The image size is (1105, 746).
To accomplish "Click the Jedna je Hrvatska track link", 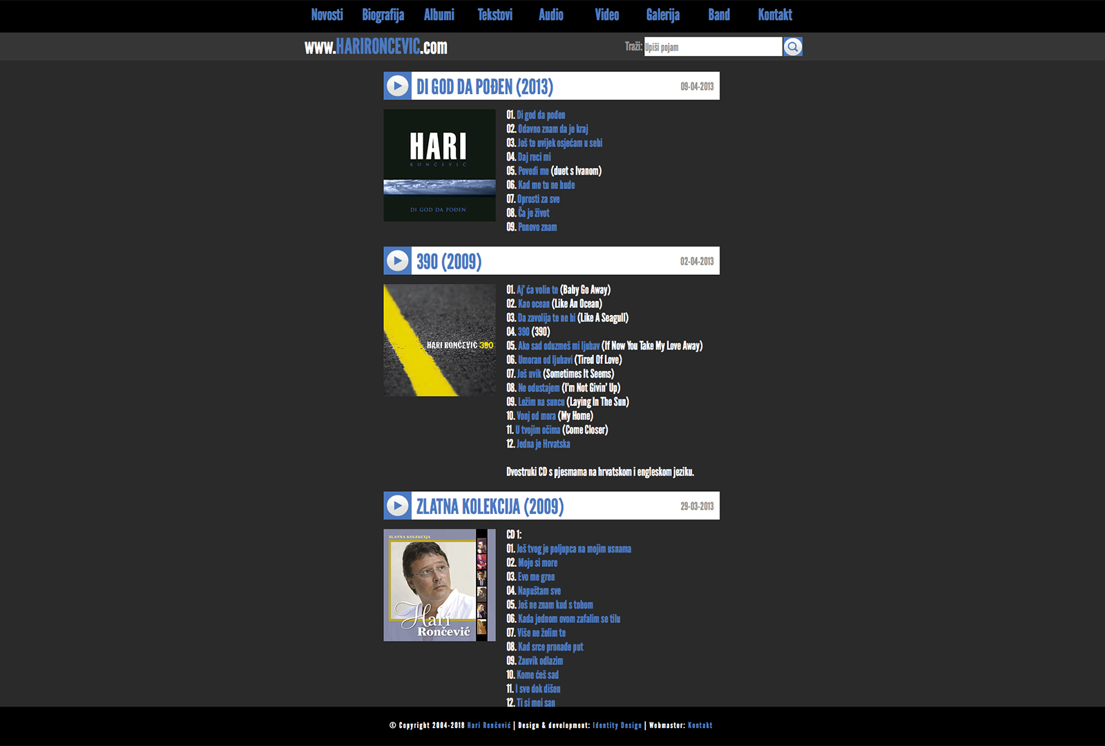I will [543, 444].
